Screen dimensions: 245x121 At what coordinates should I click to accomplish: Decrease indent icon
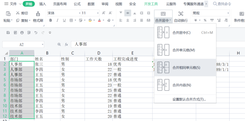142,13
